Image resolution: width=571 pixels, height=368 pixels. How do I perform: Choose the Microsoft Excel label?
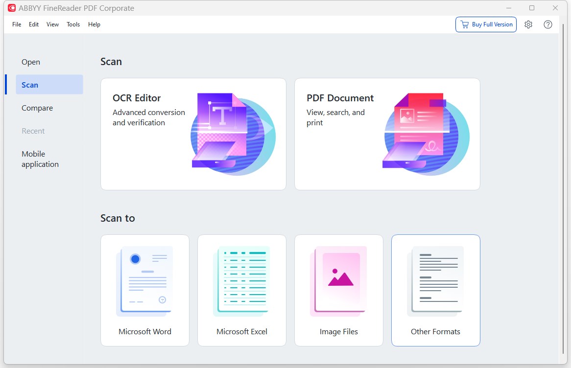click(x=242, y=332)
